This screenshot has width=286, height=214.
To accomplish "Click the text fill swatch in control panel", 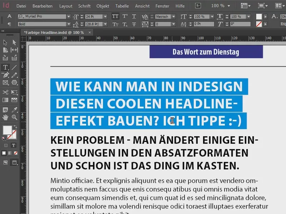I will tap(259, 16).
